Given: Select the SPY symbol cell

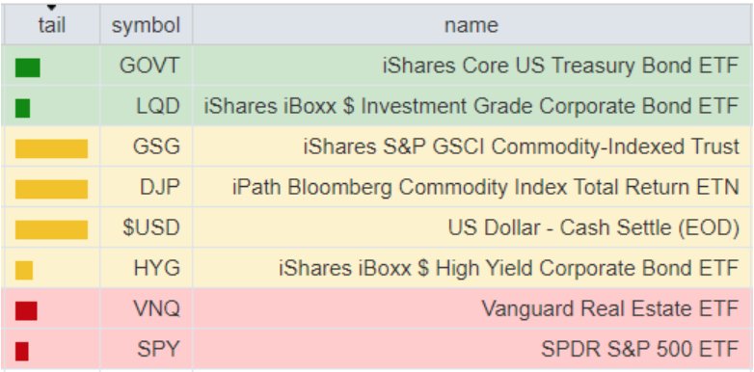Looking at the screenshot, I should coord(147,349).
